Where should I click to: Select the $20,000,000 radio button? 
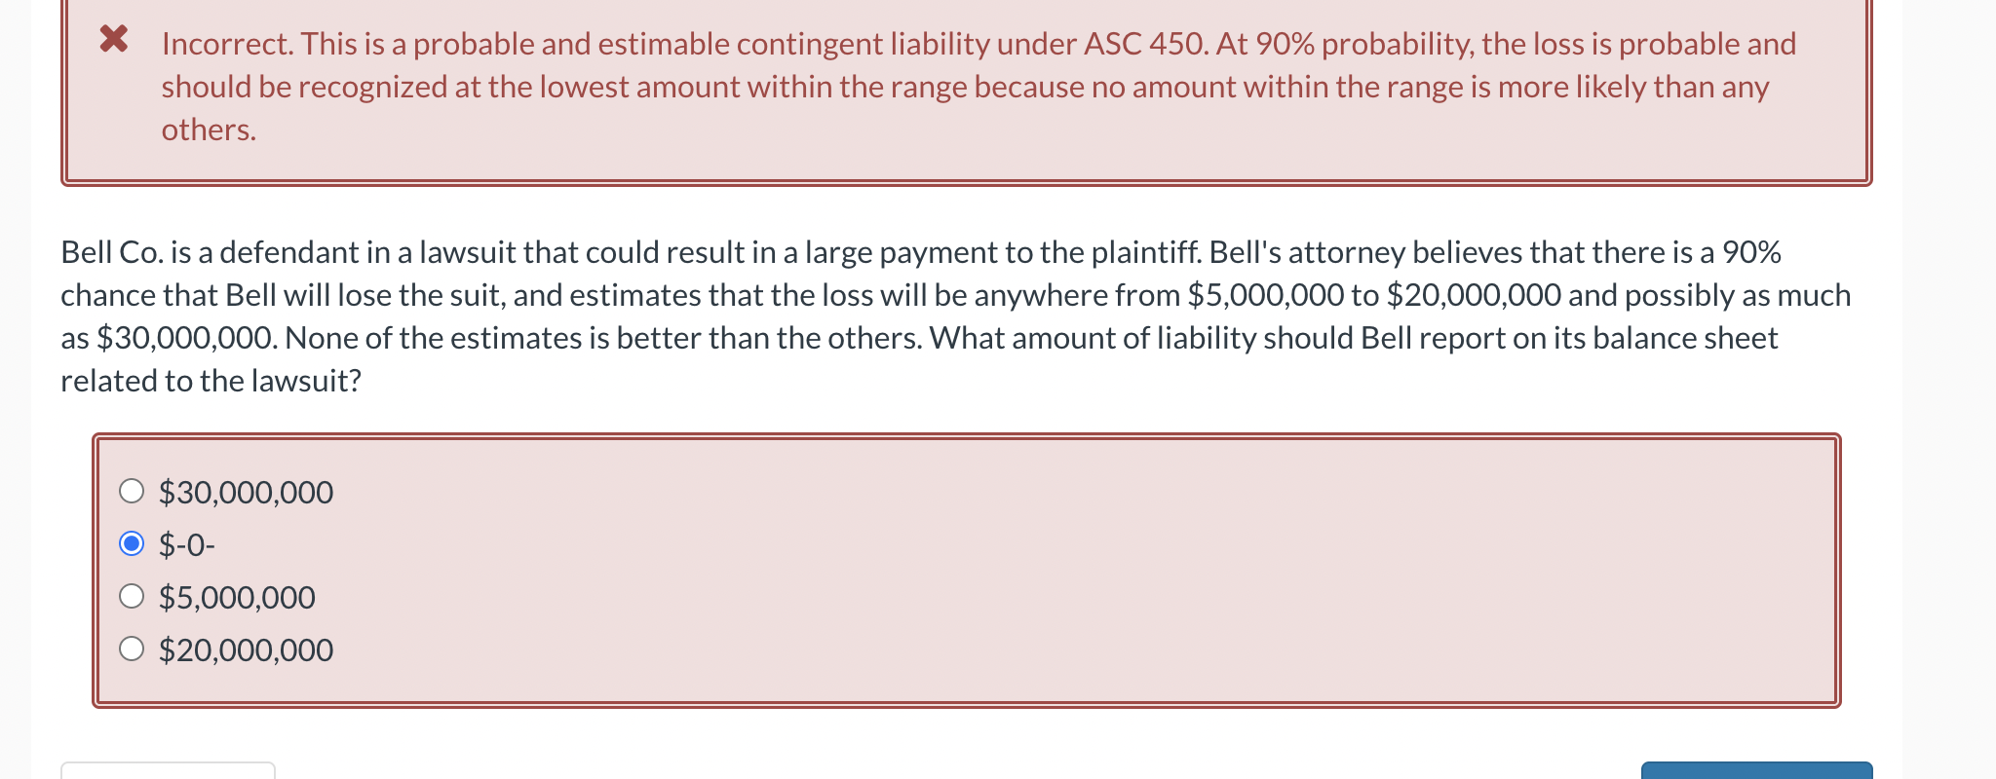pyautogui.click(x=133, y=649)
